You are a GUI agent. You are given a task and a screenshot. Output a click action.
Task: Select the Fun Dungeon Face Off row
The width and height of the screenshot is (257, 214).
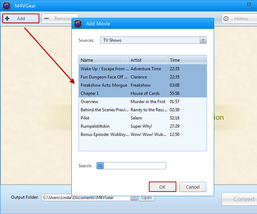pos(143,77)
